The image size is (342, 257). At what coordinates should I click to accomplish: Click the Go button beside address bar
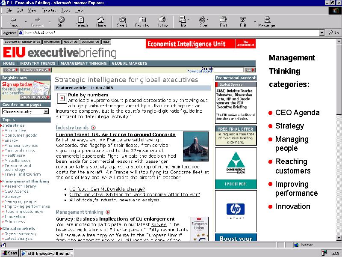point(334,33)
